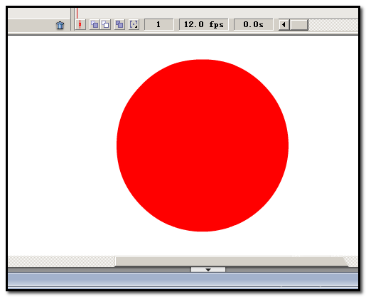
Task: Open the Modify Onion Markers menu
Action: pos(134,24)
